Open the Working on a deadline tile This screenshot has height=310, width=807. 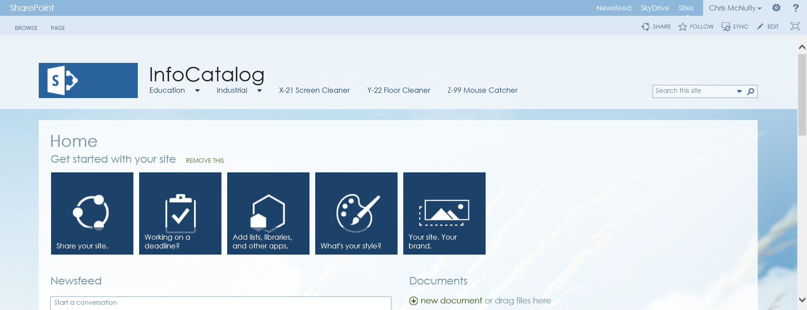point(180,213)
